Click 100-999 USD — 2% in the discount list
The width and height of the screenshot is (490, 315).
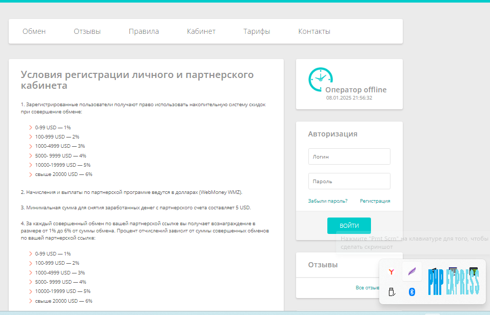point(57,137)
